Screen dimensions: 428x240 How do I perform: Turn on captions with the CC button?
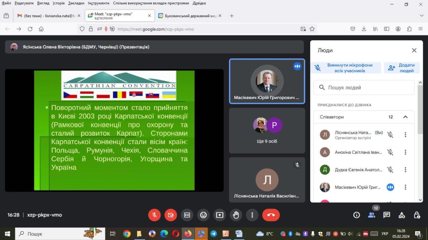pyautogui.click(x=187, y=215)
